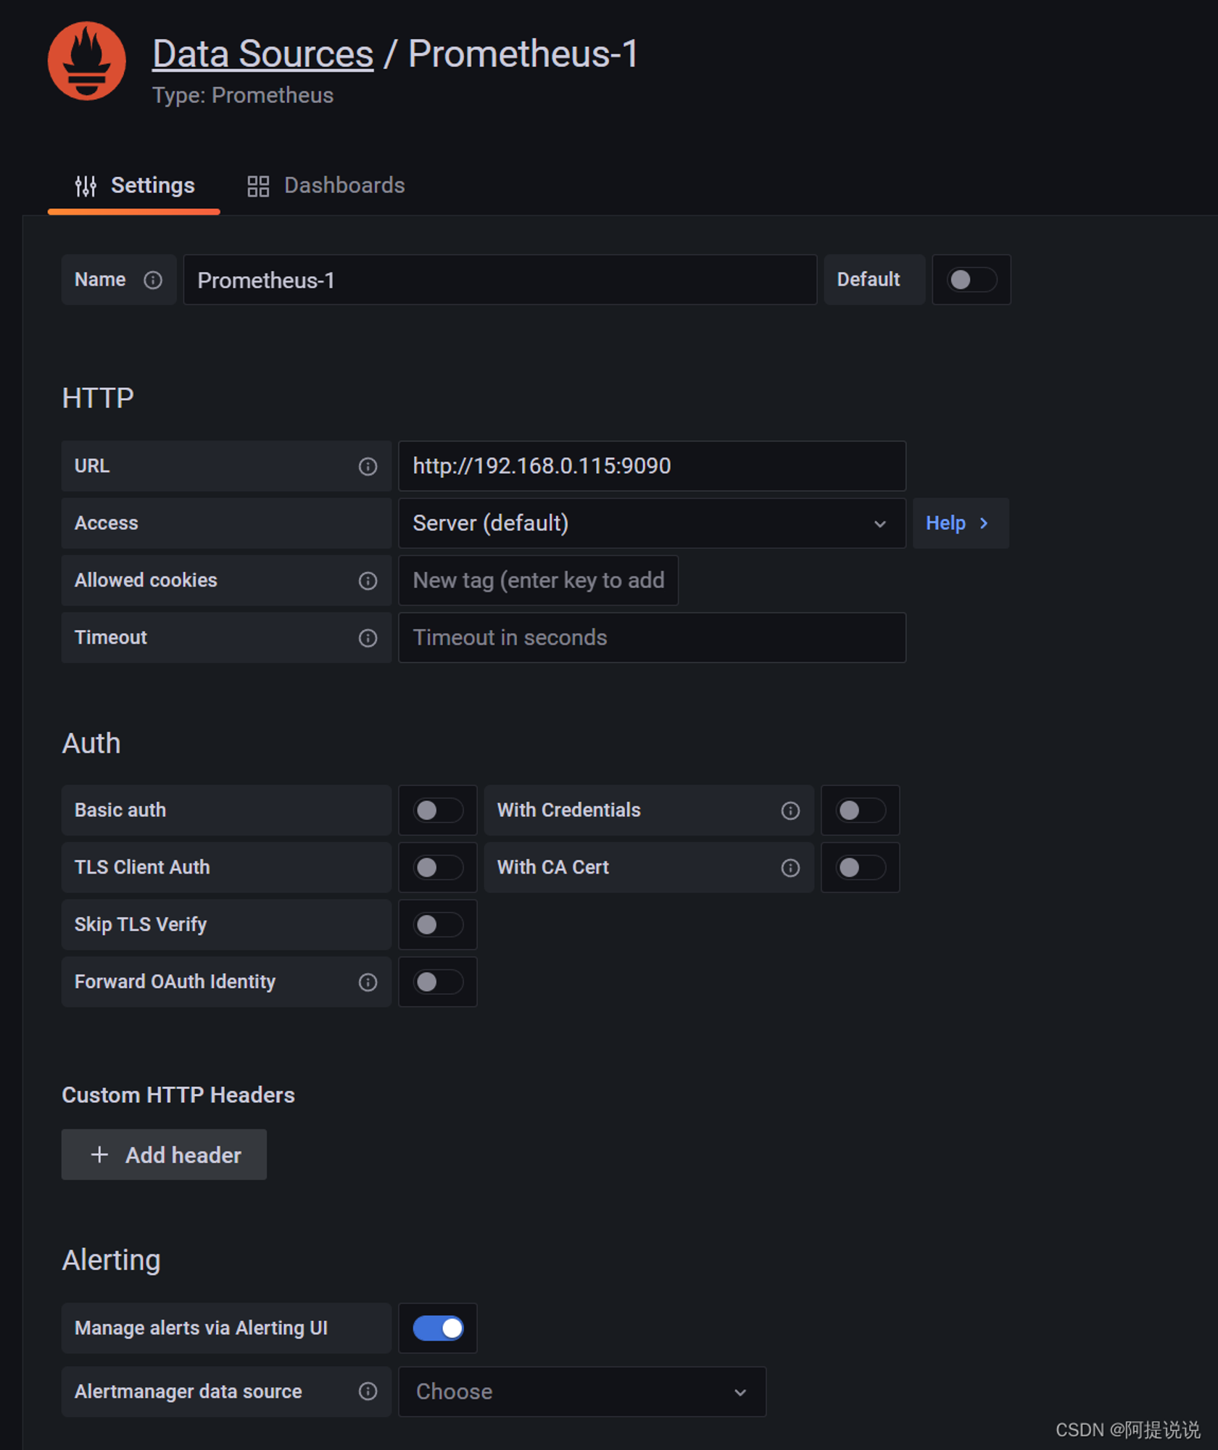This screenshot has width=1218, height=1450.
Task: Click the Add header button
Action: pyautogui.click(x=164, y=1154)
